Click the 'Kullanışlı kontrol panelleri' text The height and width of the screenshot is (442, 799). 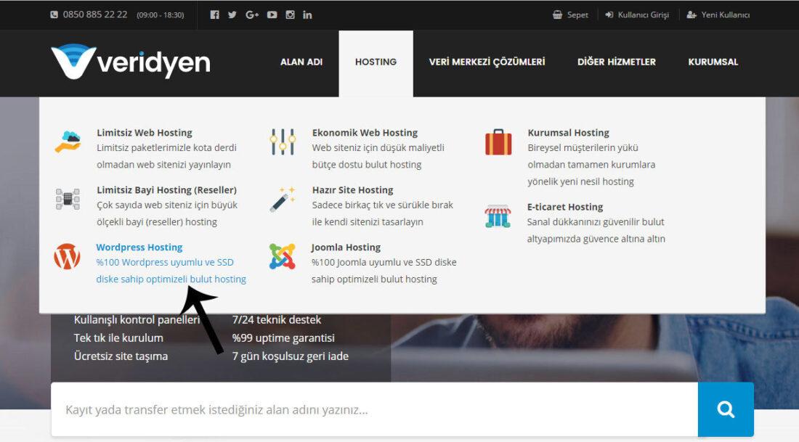click(137, 320)
